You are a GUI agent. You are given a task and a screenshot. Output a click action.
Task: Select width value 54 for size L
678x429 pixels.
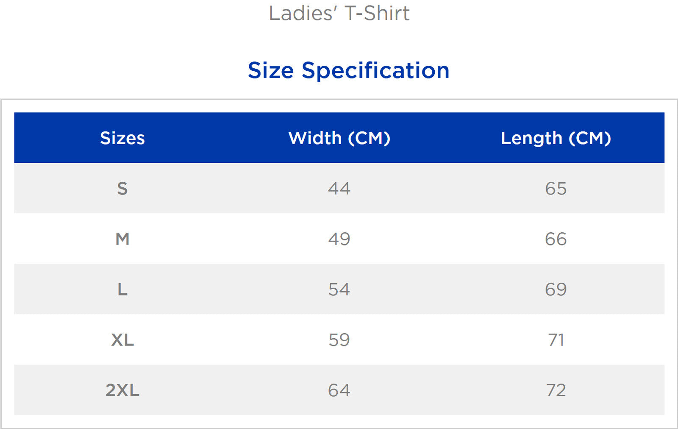[x=339, y=290]
